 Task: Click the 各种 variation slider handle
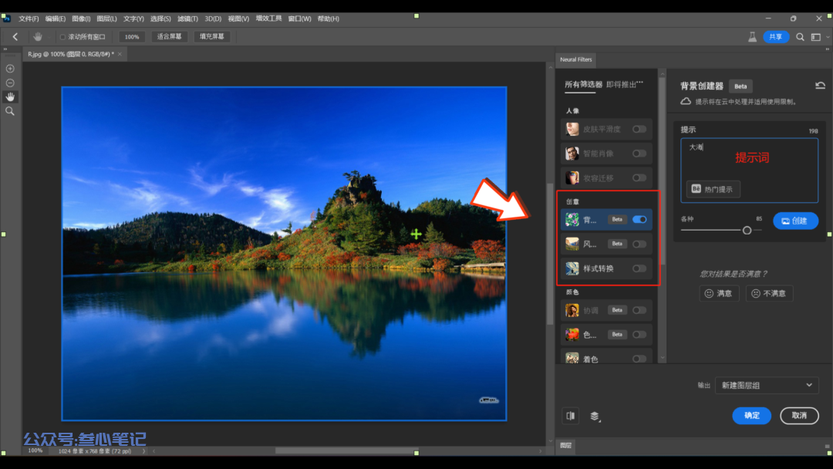point(747,231)
